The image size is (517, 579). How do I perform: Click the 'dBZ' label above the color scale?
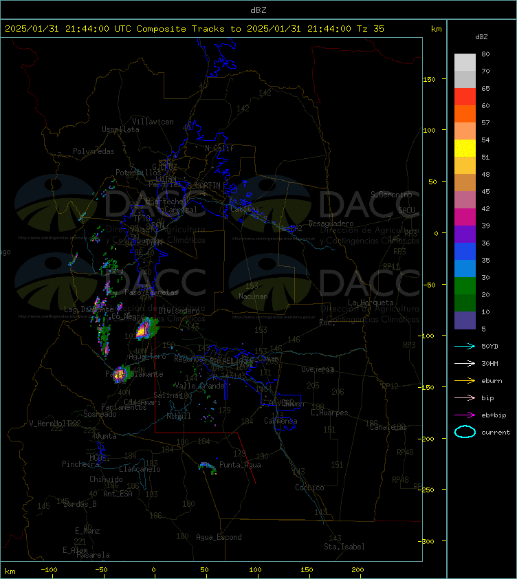tap(481, 37)
